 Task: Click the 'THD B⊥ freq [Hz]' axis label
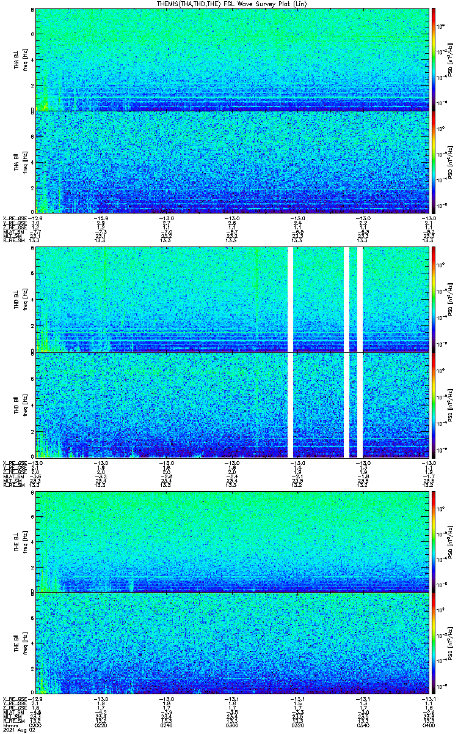pos(20,299)
